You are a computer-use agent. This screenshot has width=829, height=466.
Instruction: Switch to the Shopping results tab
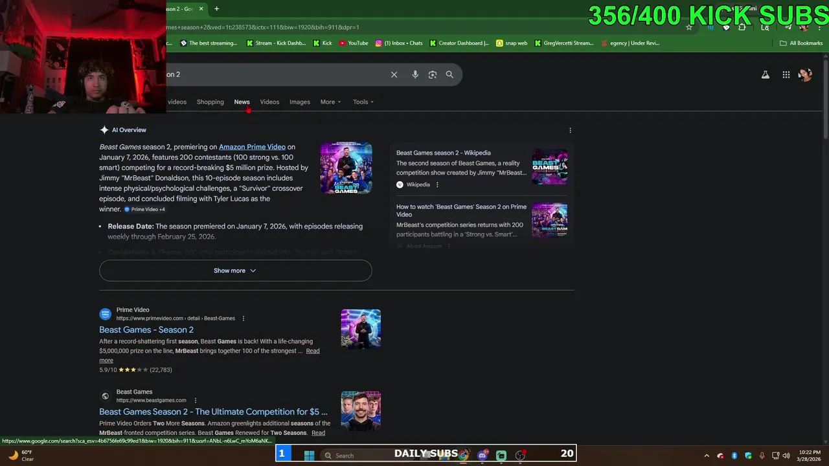point(210,102)
